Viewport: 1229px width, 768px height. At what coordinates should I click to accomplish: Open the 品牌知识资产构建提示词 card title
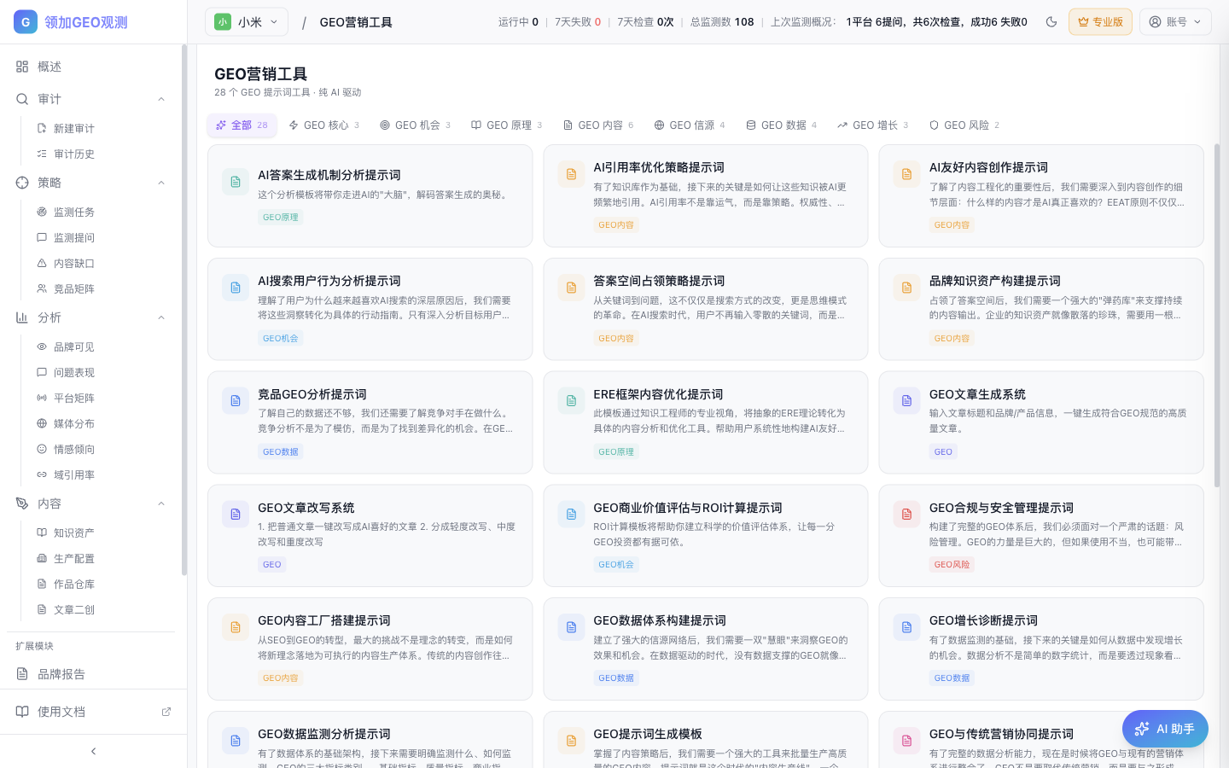pos(994,281)
